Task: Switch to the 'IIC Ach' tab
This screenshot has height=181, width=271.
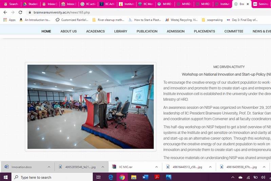Action: pyautogui.click(x=107, y=4)
